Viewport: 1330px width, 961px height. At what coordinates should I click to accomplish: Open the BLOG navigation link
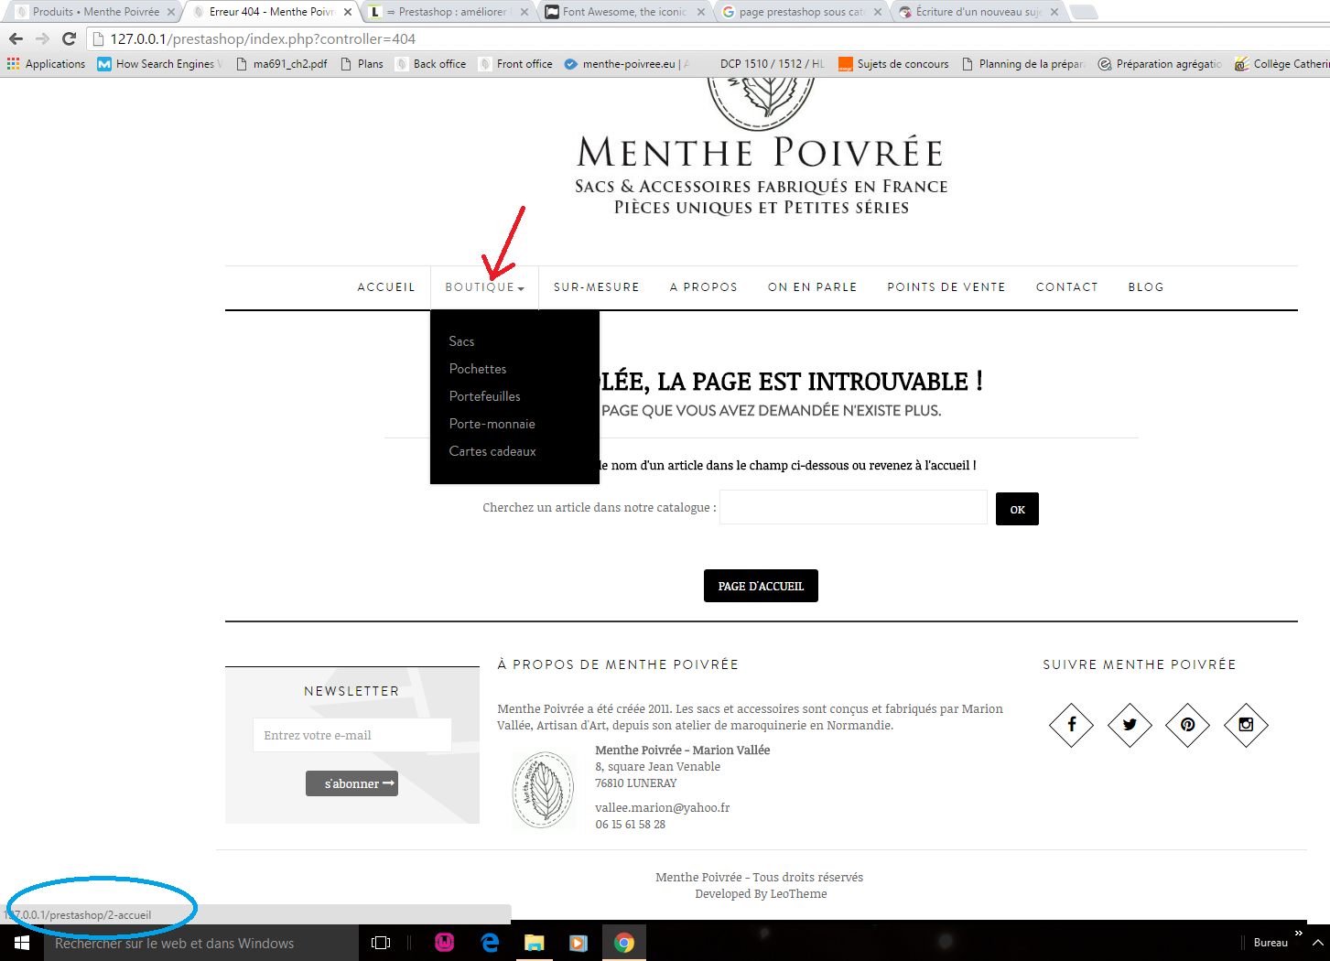(x=1146, y=287)
